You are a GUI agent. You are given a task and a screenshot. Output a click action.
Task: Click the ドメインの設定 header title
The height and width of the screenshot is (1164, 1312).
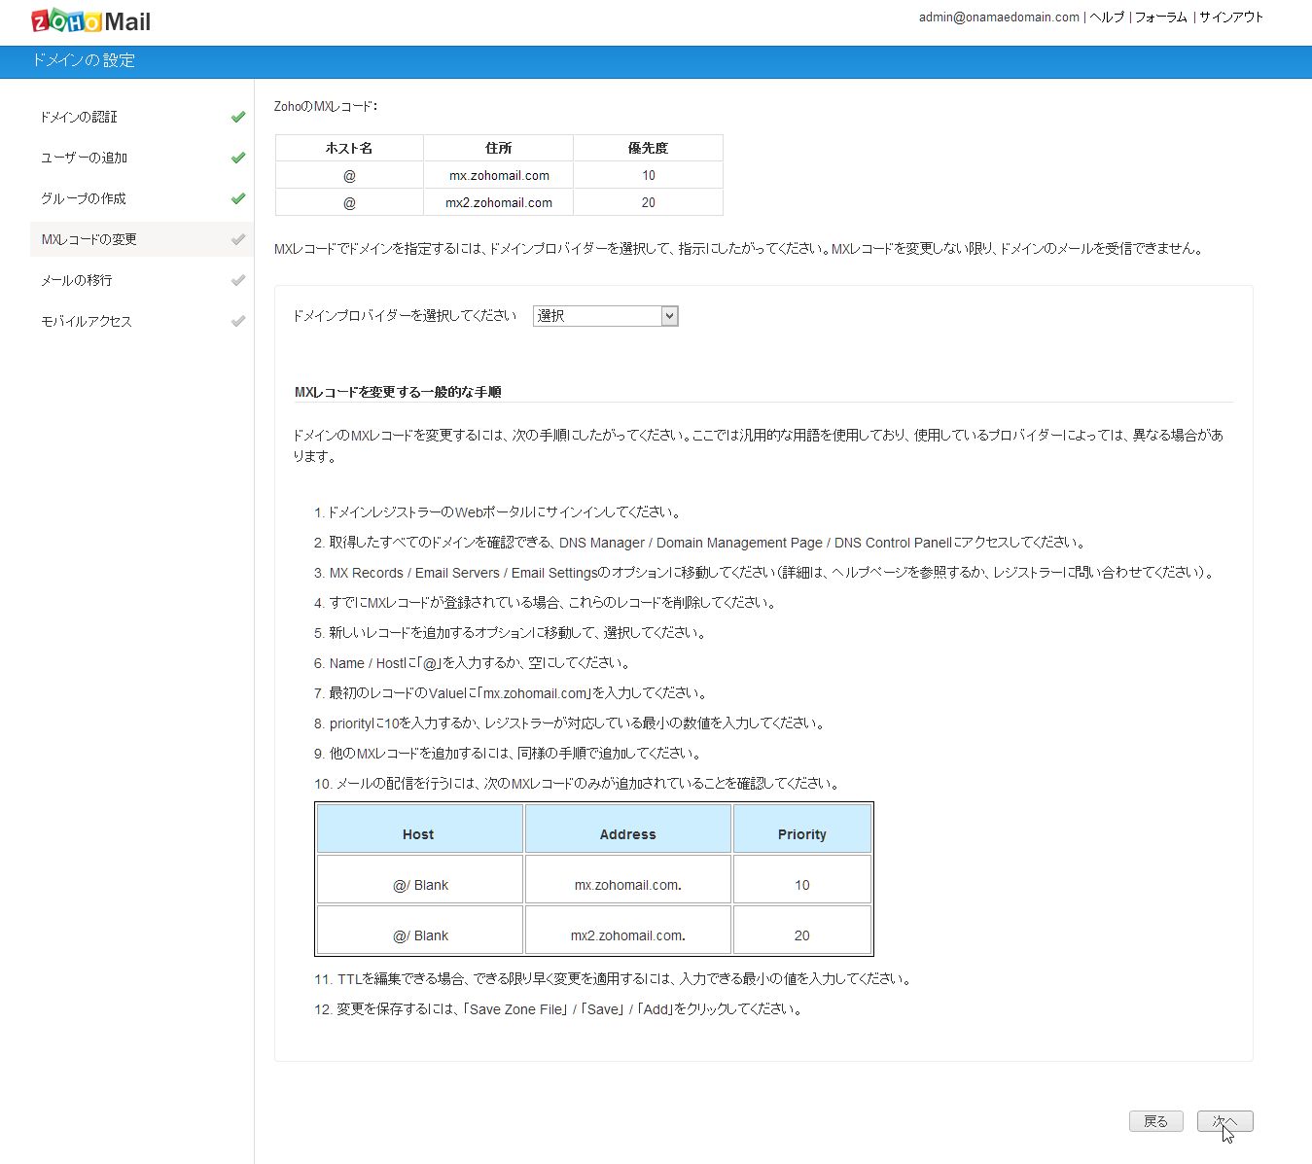point(84,60)
